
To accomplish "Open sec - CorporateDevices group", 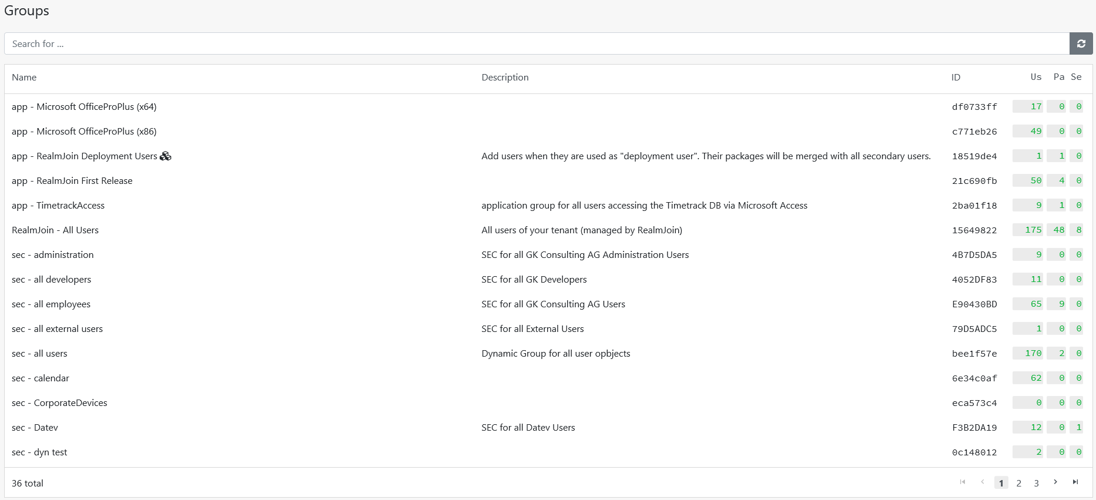I will click(59, 403).
